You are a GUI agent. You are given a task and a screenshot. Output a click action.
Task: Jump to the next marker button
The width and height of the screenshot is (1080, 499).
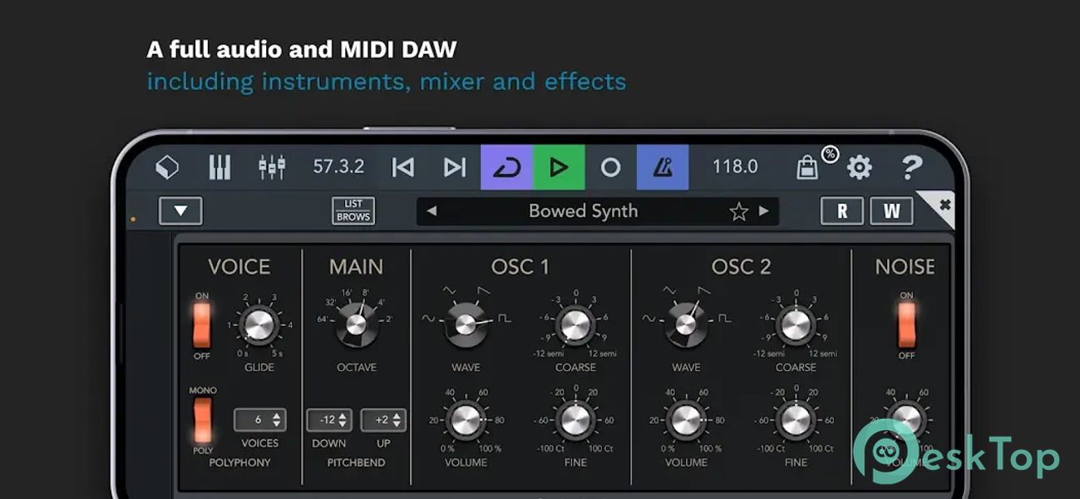(x=454, y=167)
